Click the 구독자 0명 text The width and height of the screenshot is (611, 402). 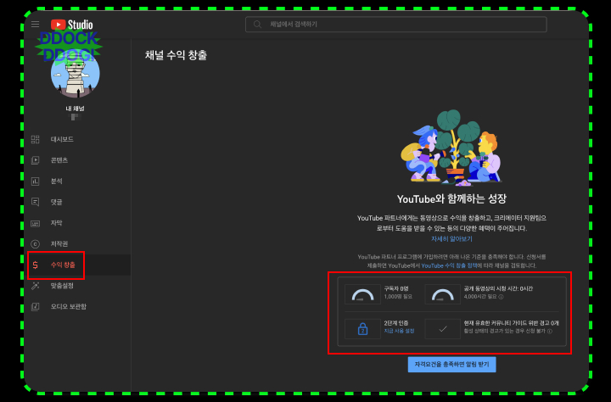click(396, 288)
